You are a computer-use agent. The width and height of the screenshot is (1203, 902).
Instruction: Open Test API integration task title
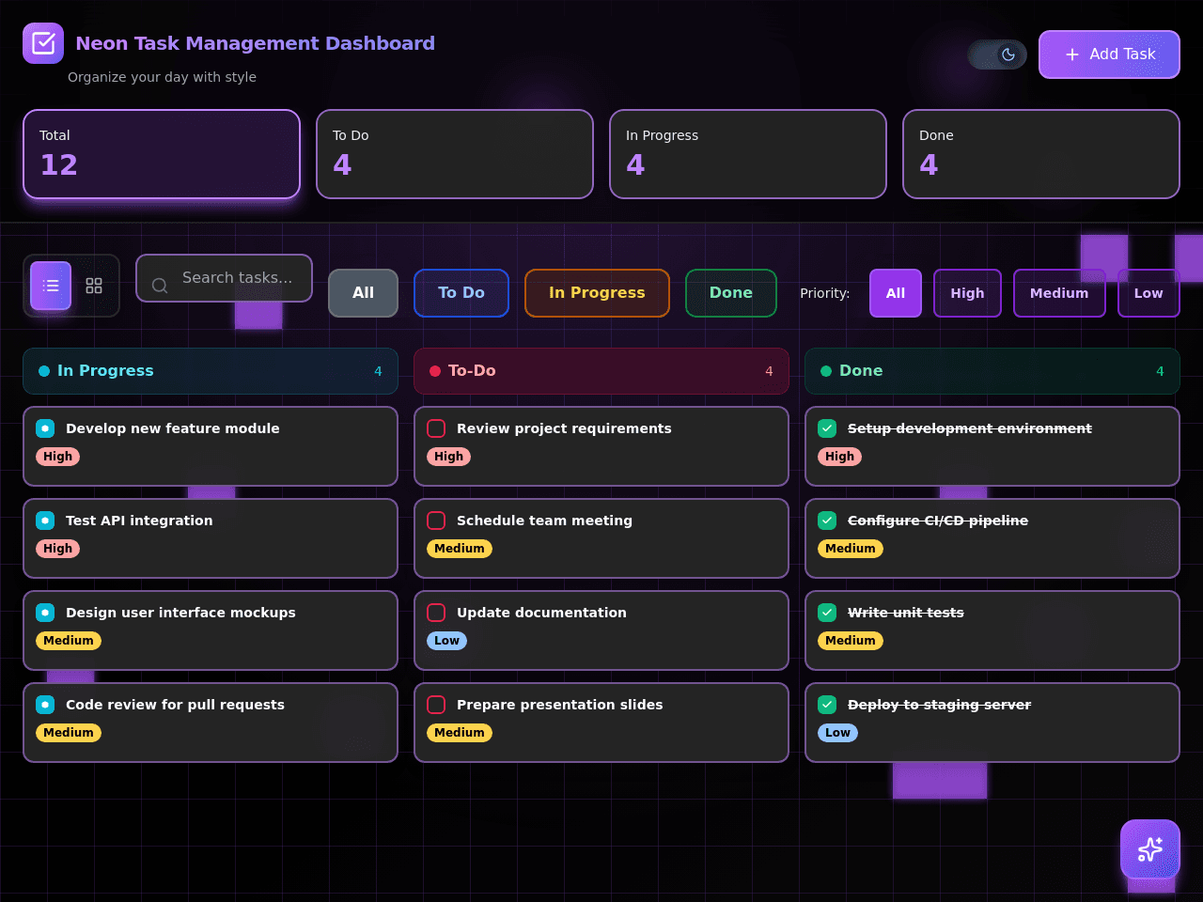139,521
